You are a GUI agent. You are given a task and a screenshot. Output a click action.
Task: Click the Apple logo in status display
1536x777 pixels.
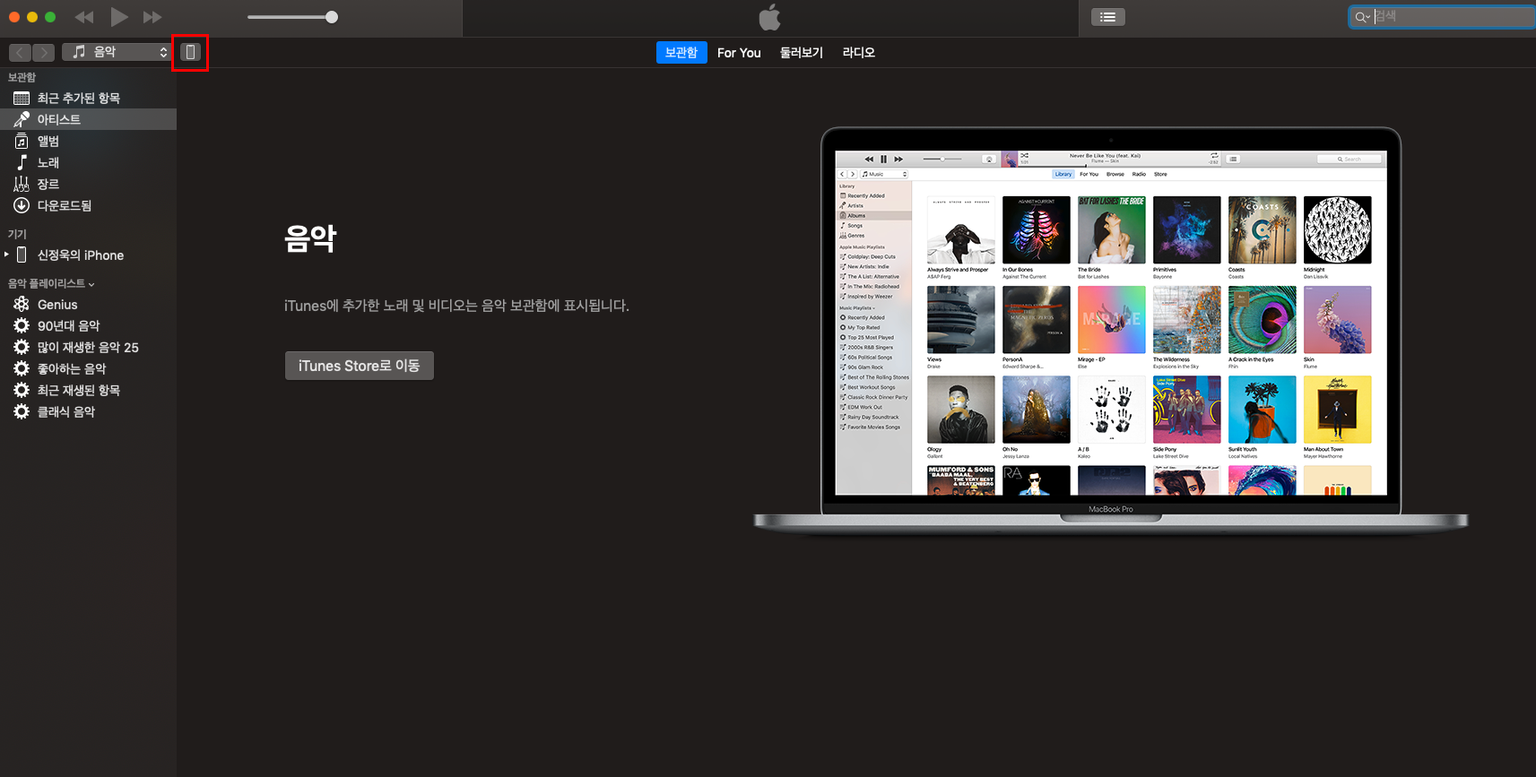(x=770, y=17)
